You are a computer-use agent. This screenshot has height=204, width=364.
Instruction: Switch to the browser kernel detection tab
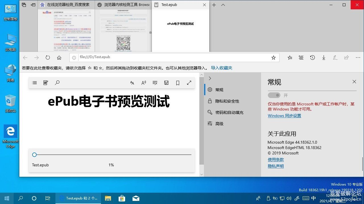123,5
